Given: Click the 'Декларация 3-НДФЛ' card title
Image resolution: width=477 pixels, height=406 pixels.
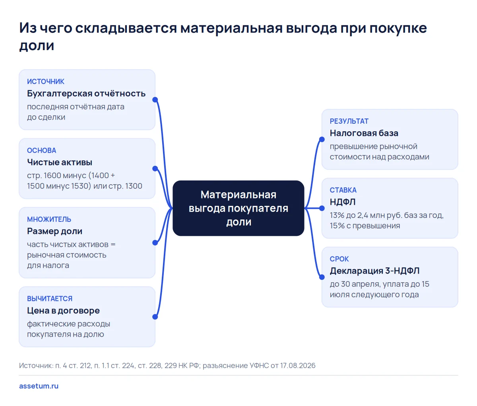Looking at the screenshot, I should point(375,271).
